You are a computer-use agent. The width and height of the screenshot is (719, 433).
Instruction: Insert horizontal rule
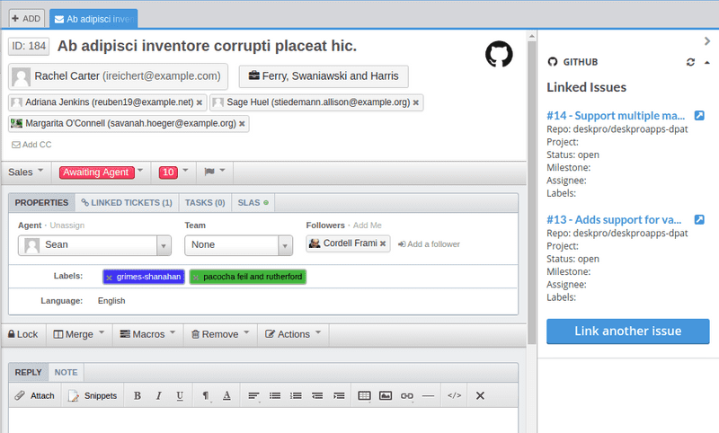click(428, 395)
